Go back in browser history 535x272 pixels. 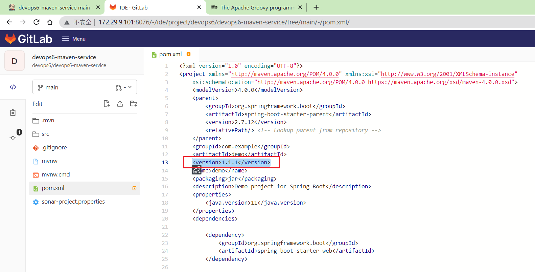pyautogui.click(x=9, y=22)
